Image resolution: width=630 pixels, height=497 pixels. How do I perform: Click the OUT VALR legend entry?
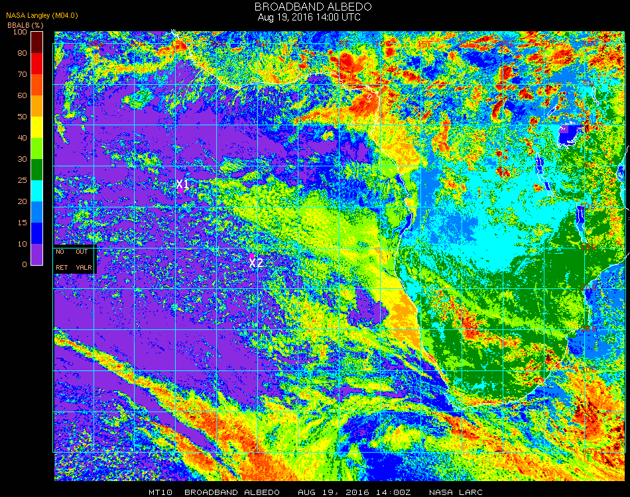[x=84, y=259]
